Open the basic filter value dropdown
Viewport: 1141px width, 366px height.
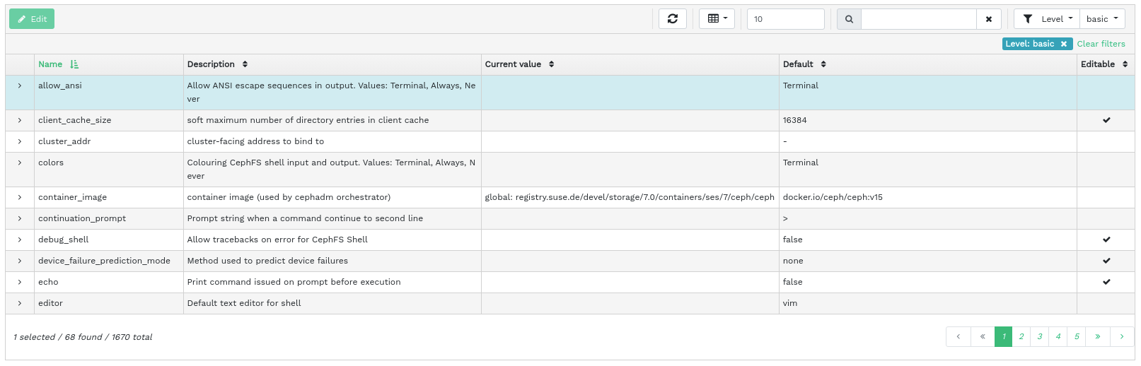(x=1101, y=19)
